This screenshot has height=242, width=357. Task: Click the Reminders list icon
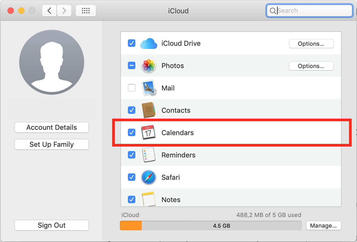pyautogui.click(x=149, y=155)
